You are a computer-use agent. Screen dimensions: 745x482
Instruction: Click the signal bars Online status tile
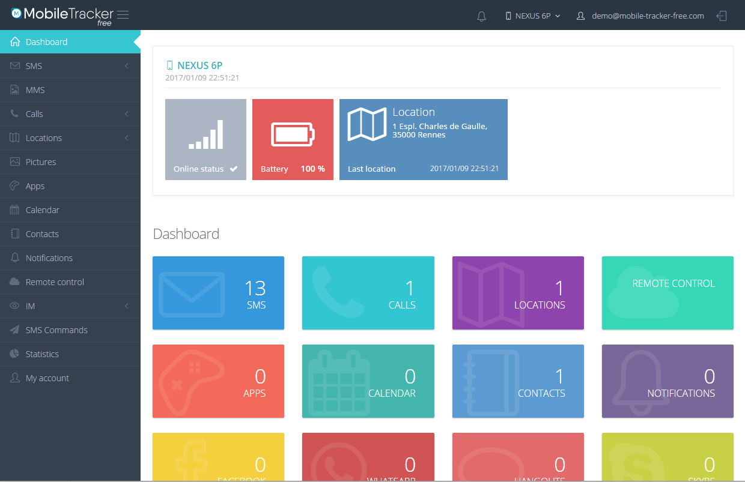pos(205,139)
